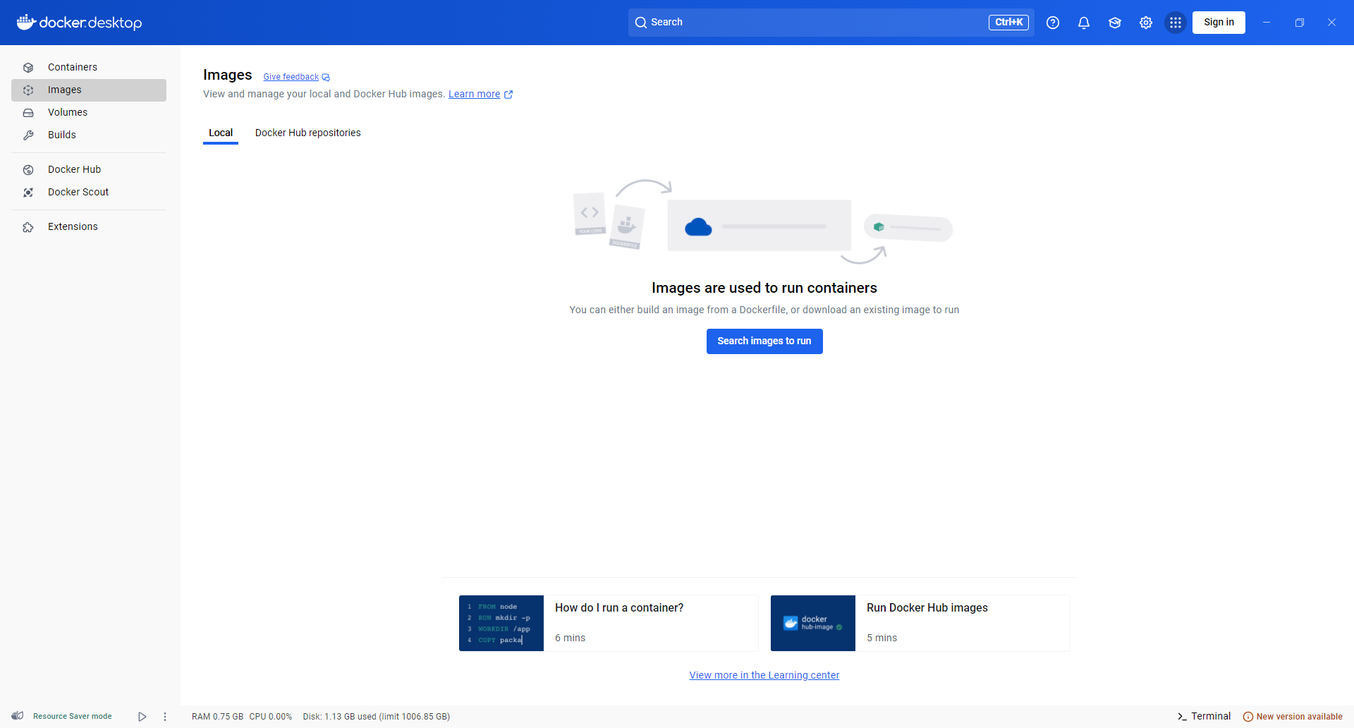
Task: Click the Builds wrench icon
Action: coord(28,135)
